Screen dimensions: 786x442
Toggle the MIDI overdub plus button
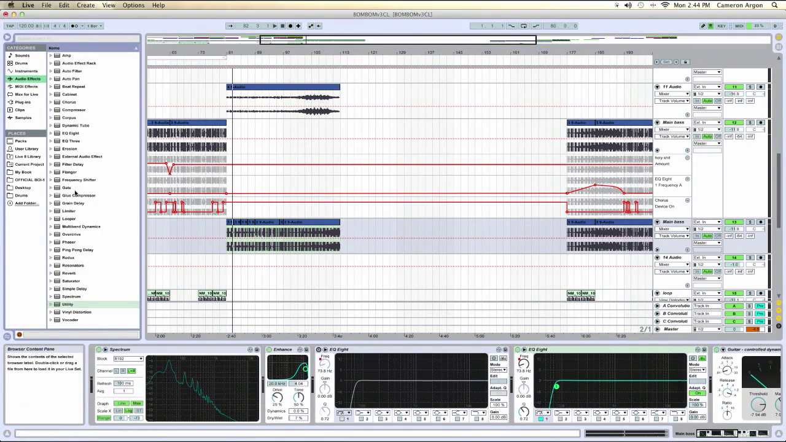(x=298, y=26)
